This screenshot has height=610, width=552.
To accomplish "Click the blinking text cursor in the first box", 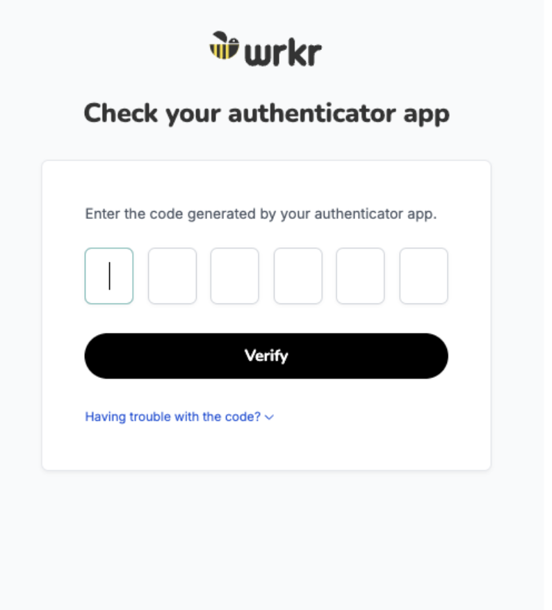I will coord(109,276).
